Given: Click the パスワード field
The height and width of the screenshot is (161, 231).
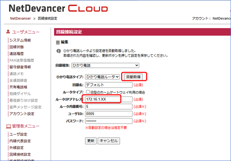Looking at the screenshot, I should point(109,121).
